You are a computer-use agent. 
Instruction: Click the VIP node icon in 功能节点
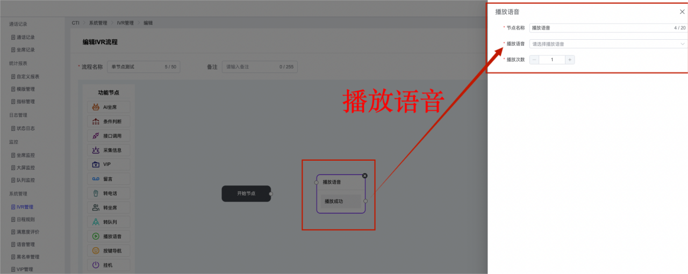[96, 164]
